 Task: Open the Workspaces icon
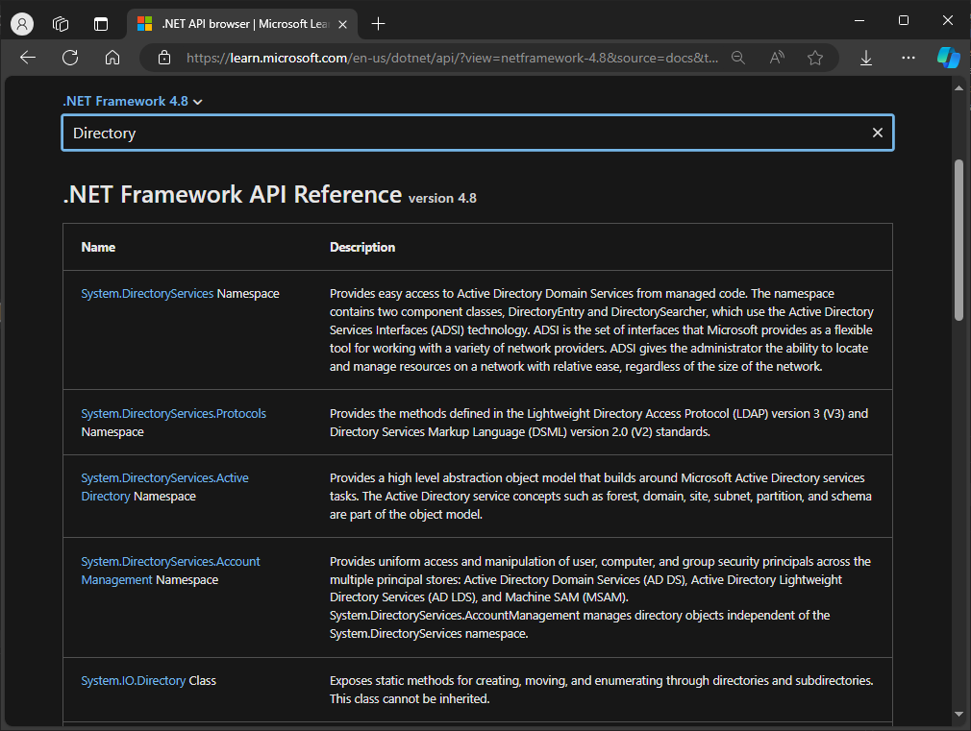click(x=61, y=24)
